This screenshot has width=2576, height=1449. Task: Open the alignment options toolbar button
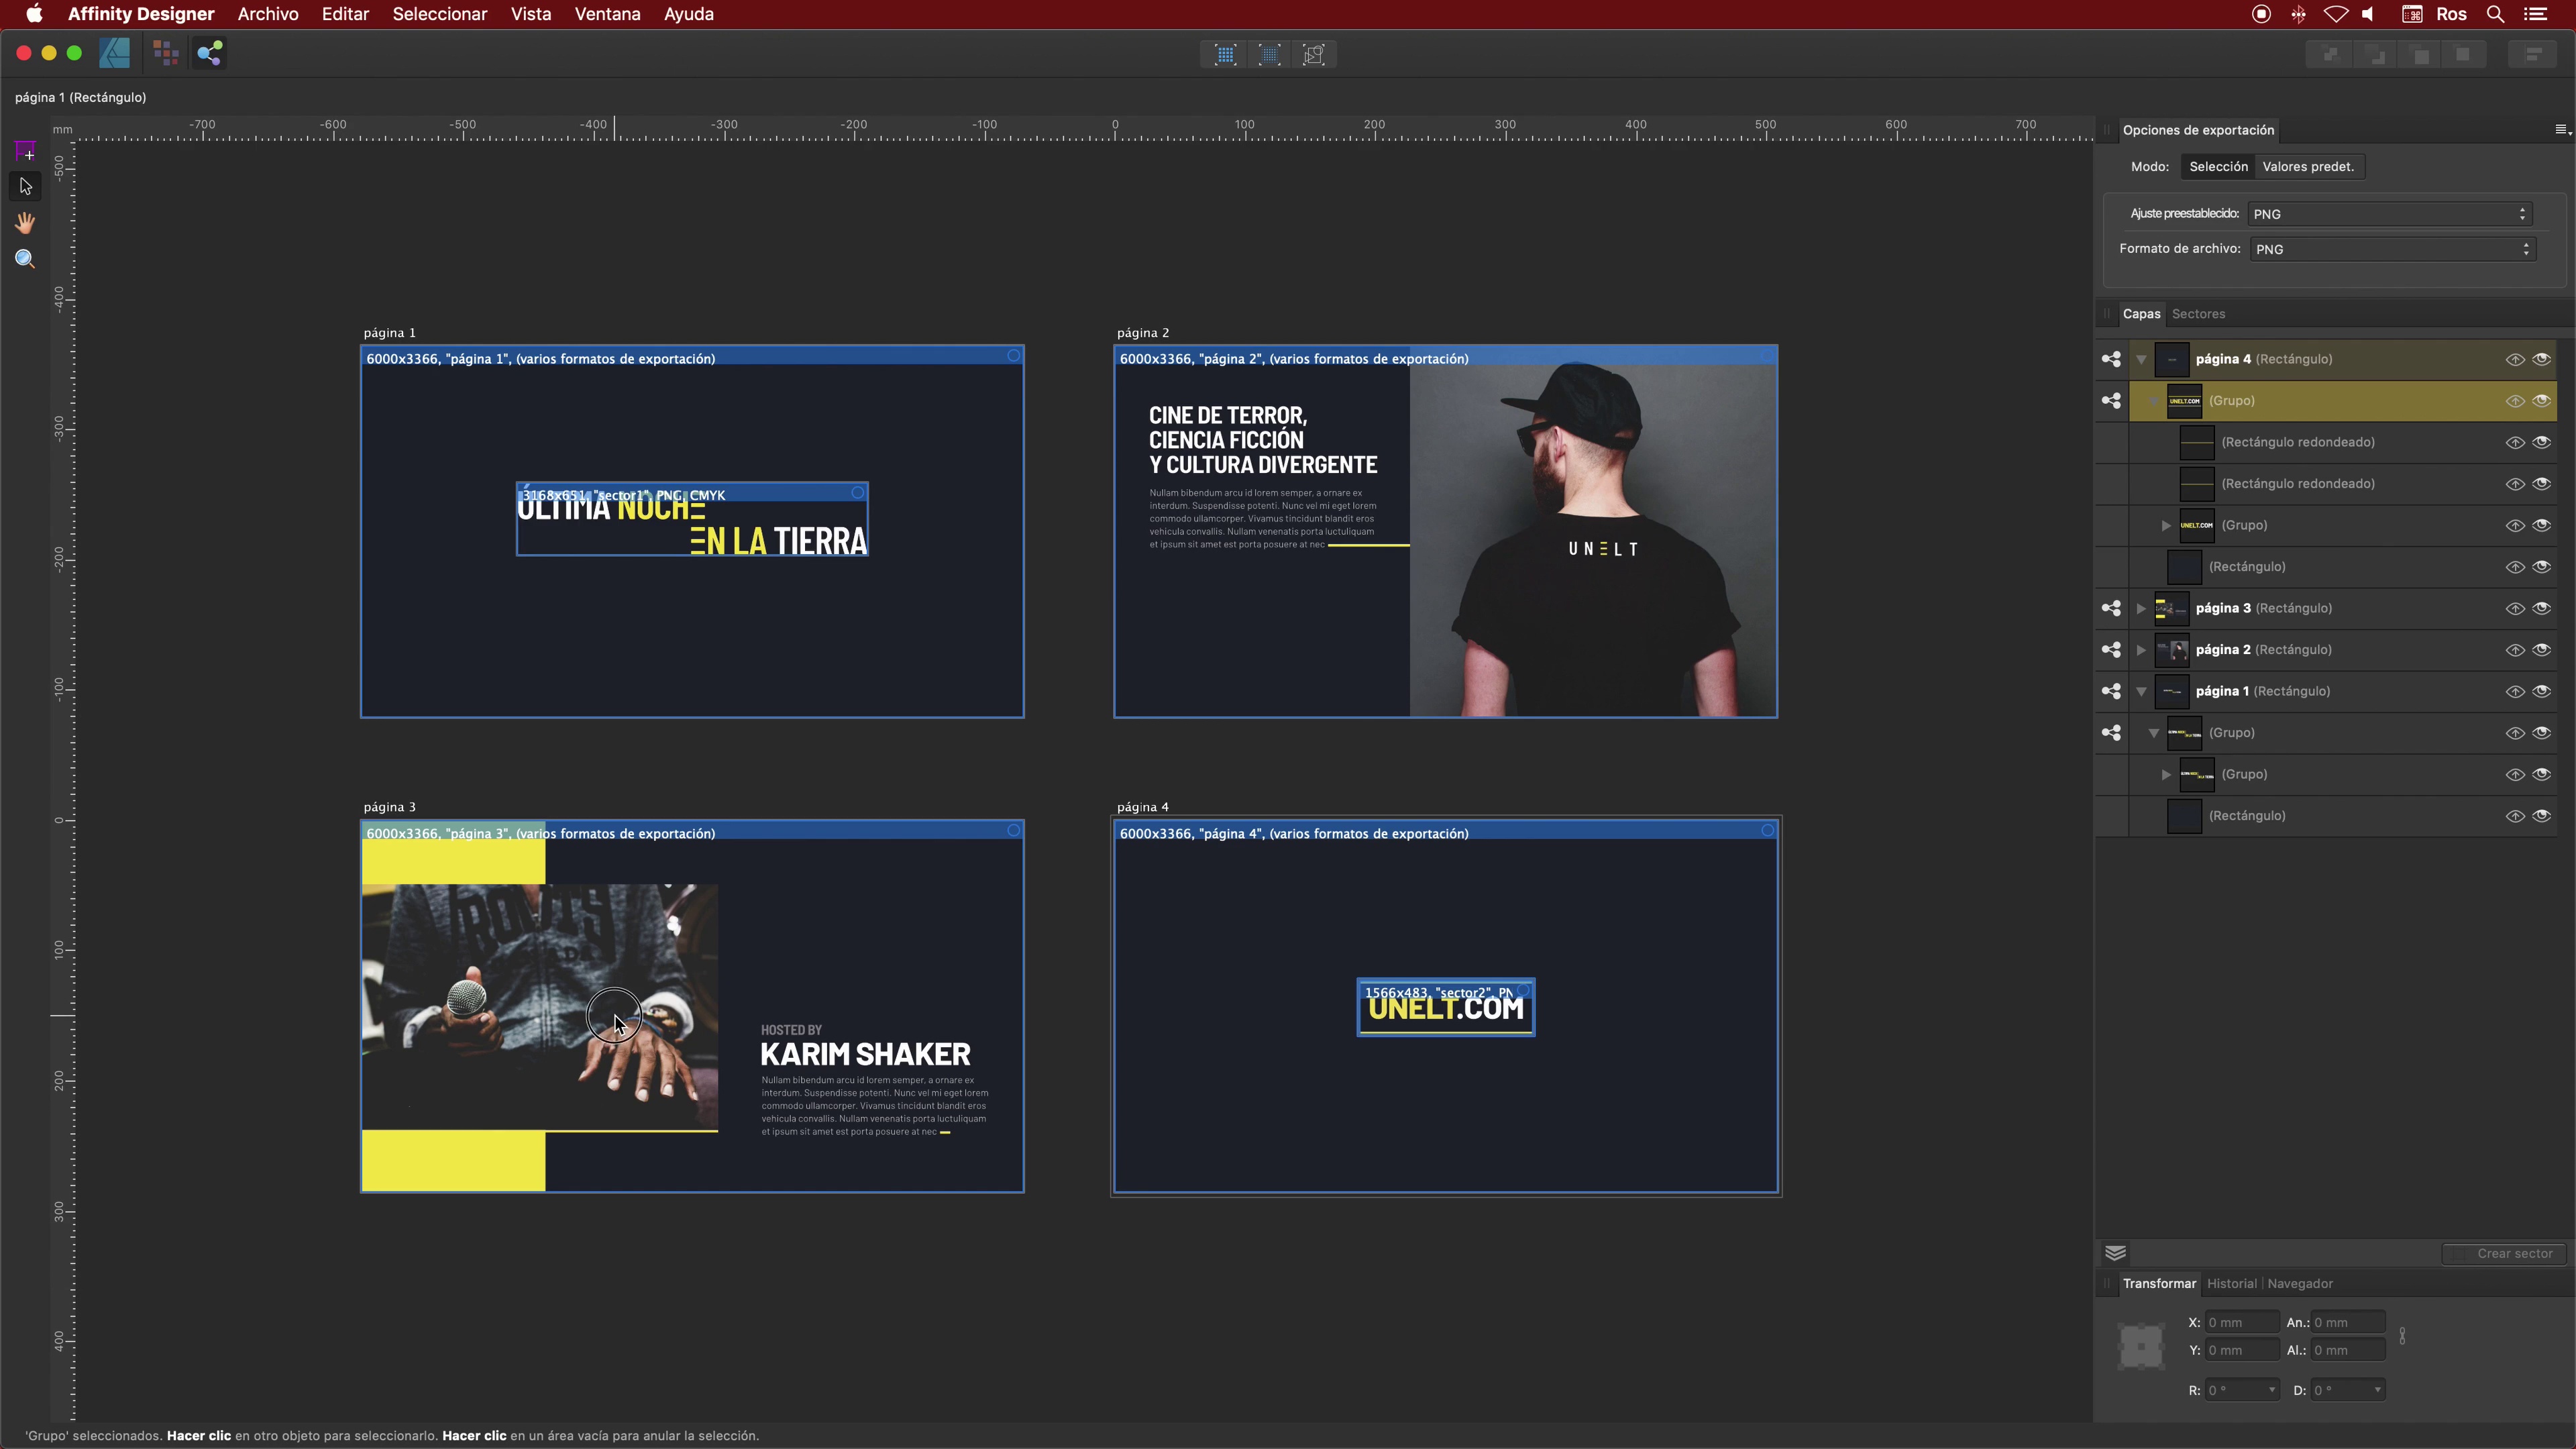[x=2533, y=54]
